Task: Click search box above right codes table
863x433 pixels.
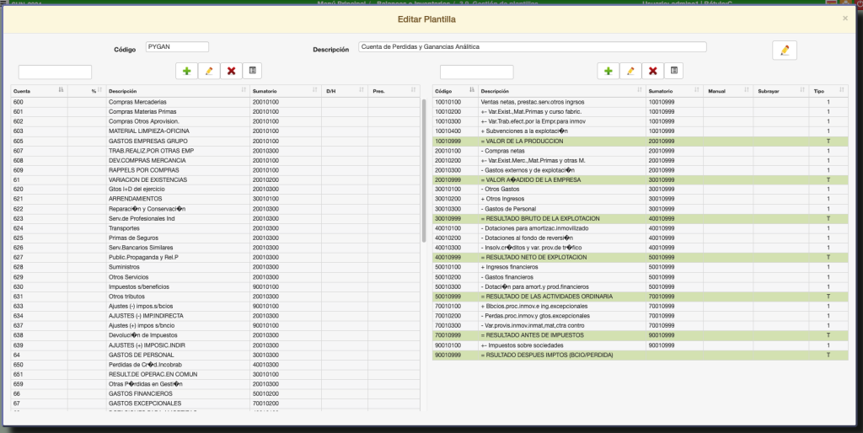Action: pyautogui.click(x=476, y=72)
